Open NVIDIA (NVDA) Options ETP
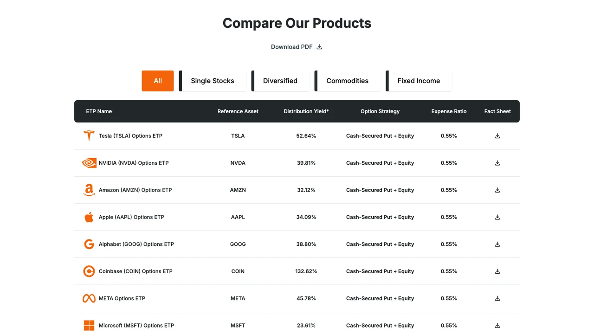 [x=134, y=163]
